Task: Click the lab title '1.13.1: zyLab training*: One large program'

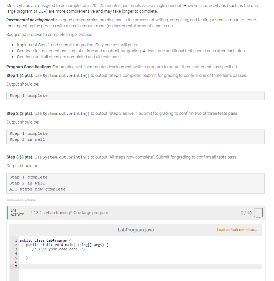Action: click(69, 213)
